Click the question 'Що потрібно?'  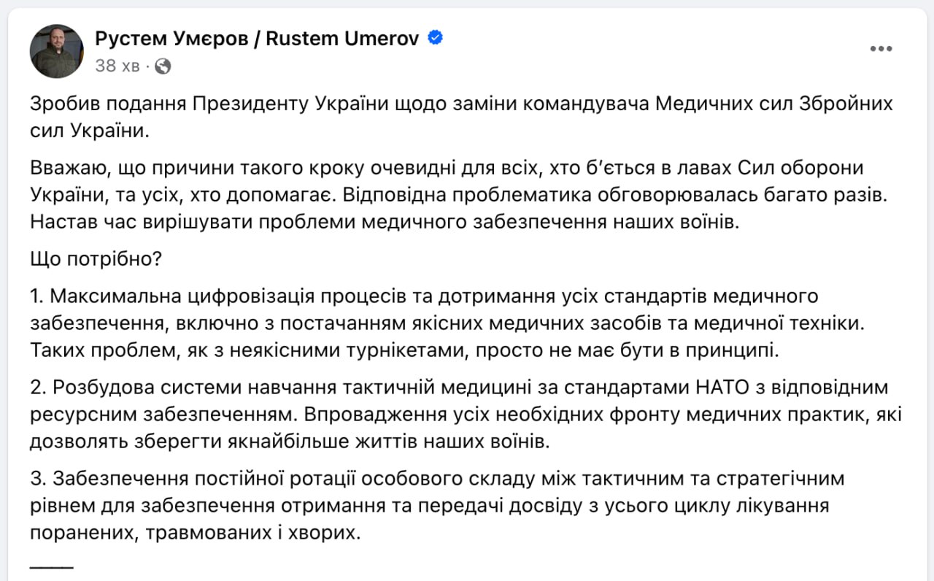[x=98, y=258]
